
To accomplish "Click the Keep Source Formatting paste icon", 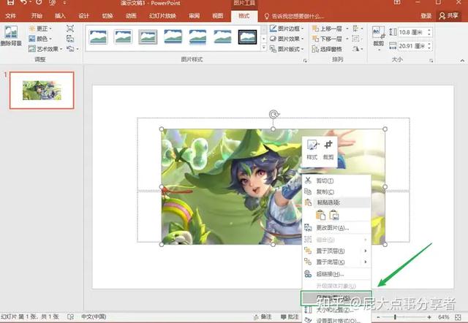I will click(320, 215).
